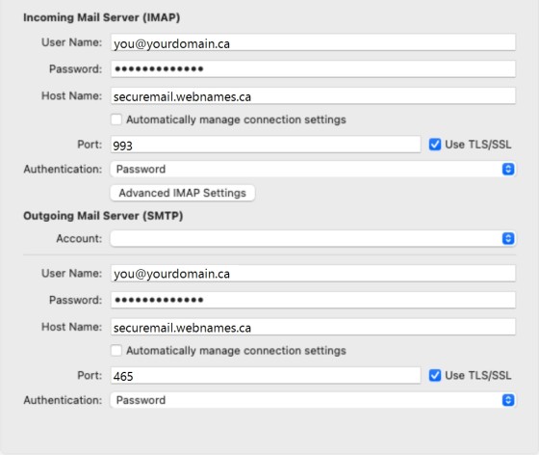Open the Outgoing Mail Server Account dropdown
Image resolution: width=539 pixels, height=455 pixels.
(313, 238)
